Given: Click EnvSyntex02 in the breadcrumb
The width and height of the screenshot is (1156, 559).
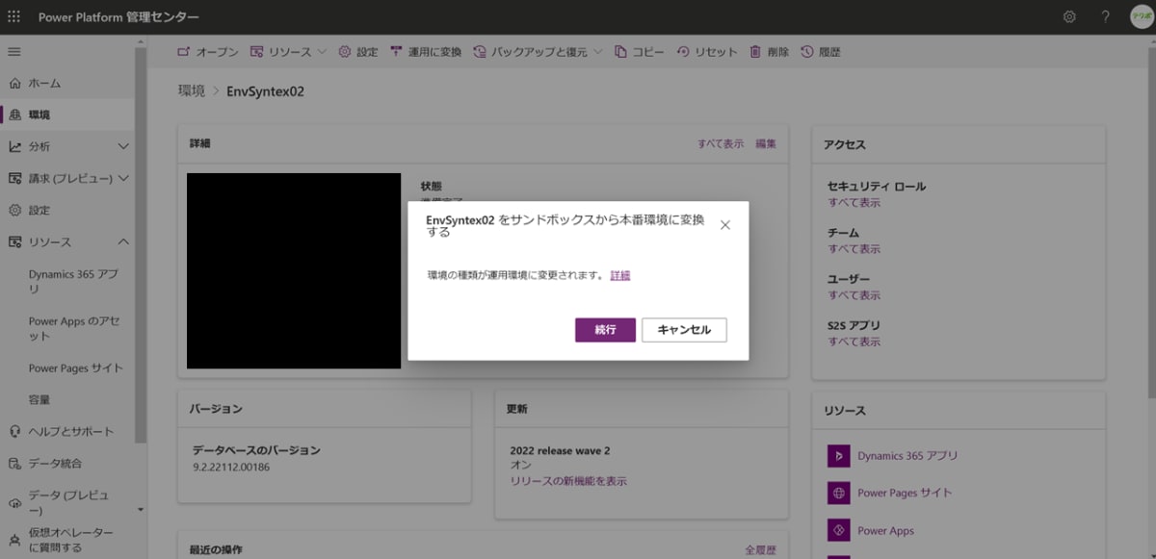Looking at the screenshot, I should click(265, 91).
